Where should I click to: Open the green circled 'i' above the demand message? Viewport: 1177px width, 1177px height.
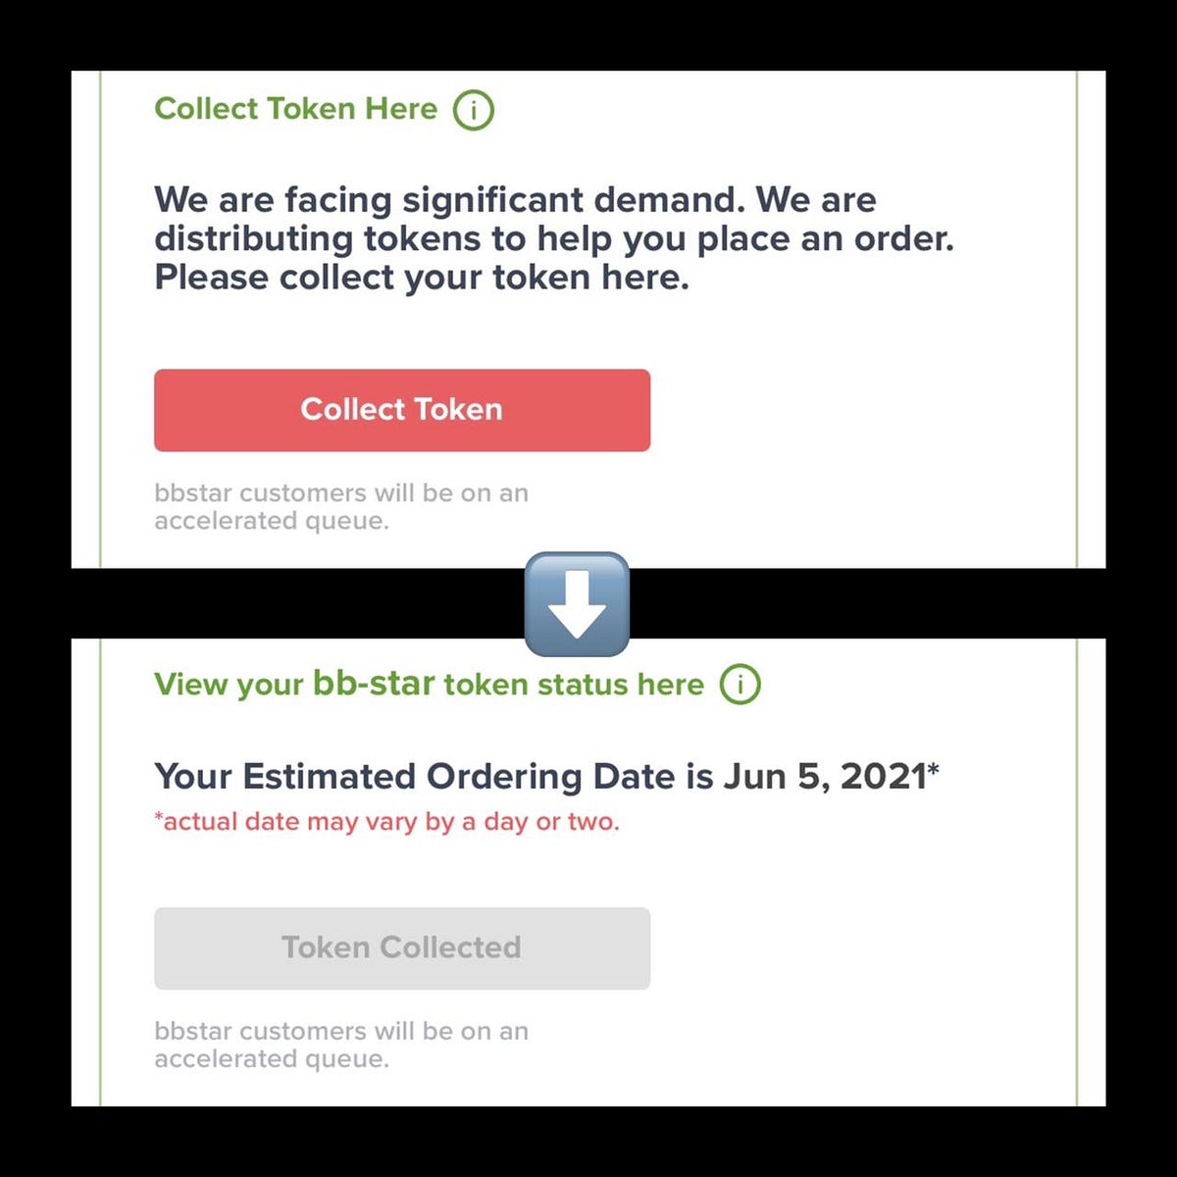click(x=474, y=110)
